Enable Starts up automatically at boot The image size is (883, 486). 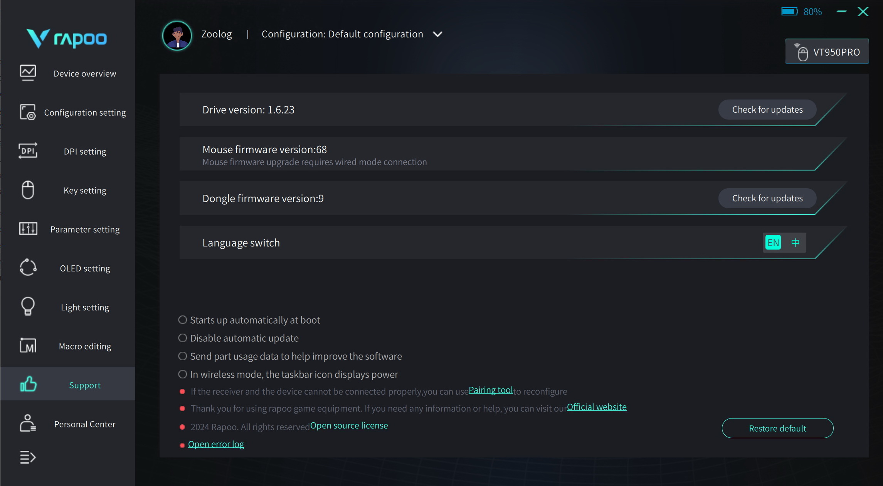pos(183,320)
